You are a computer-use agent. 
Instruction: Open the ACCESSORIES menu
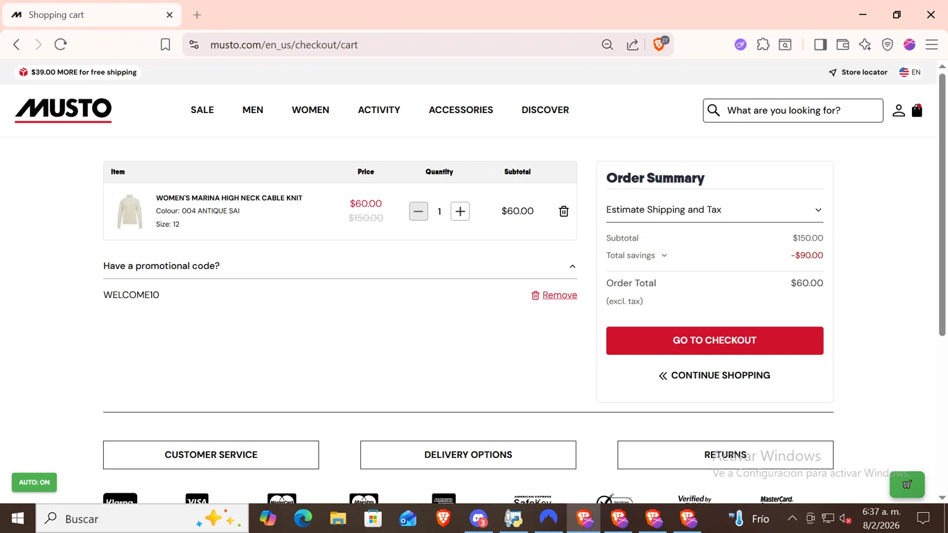click(461, 110)
